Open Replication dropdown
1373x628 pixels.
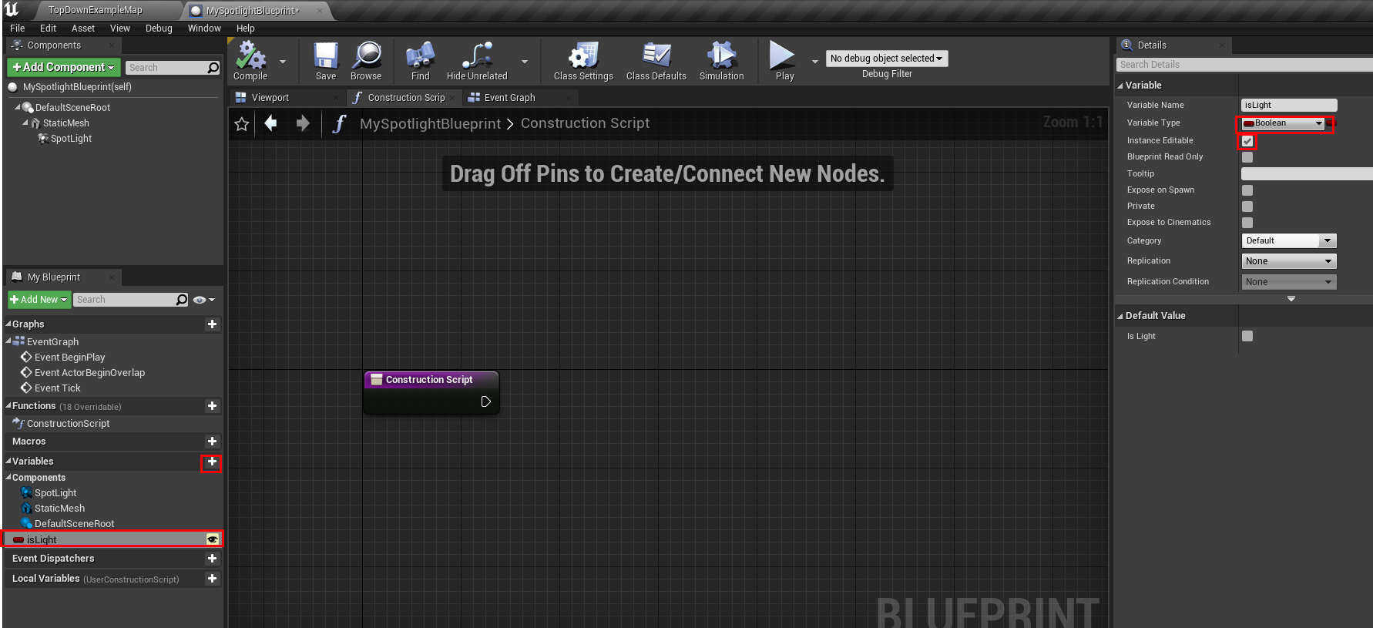coord(1289,261)
